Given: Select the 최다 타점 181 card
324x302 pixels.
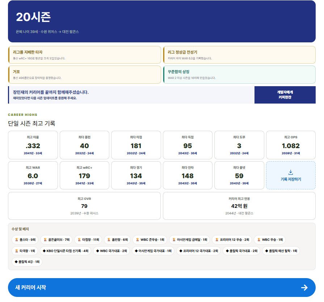Looking at the screenshot, I should click(136, 145).
